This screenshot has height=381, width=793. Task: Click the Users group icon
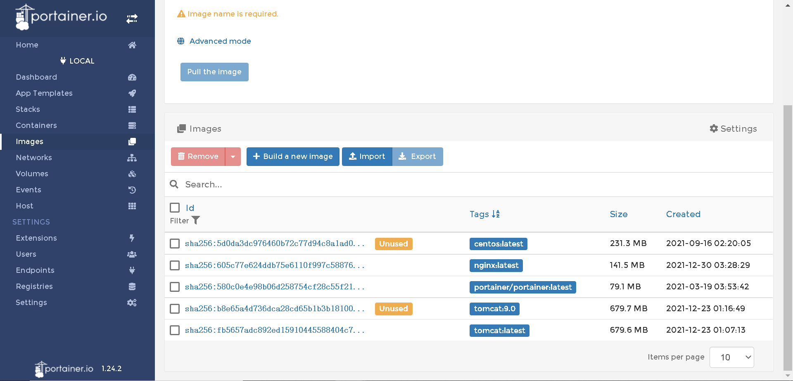pos(132,254)
